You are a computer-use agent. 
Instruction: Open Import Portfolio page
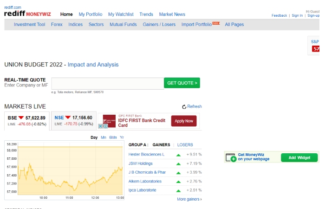coord(197,25)
